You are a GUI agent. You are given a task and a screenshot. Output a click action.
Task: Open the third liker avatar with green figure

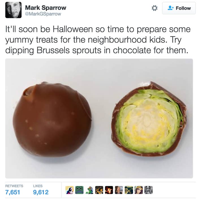click(89, 190)
